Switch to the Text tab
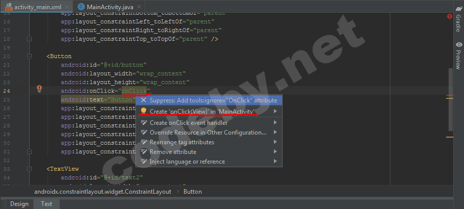Image resolution: width=464 pixels, height=209 pixels. point(47,204)
